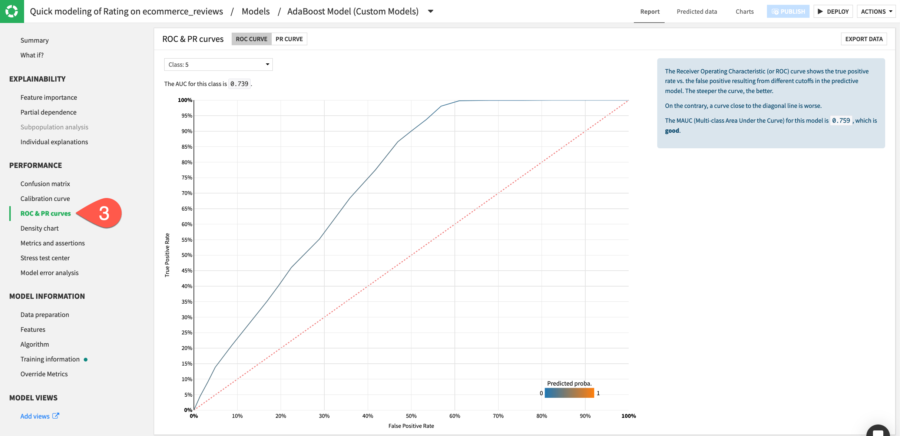Click the dropdown caret on the ACTIONS button
The height and width of the screenshot is (436, 900).
(890, 11)
